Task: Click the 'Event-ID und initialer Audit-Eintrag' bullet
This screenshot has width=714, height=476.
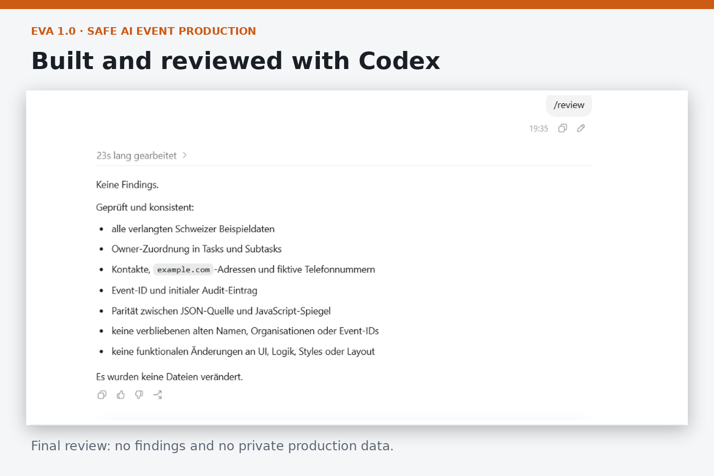Action: tap(184, 290)
